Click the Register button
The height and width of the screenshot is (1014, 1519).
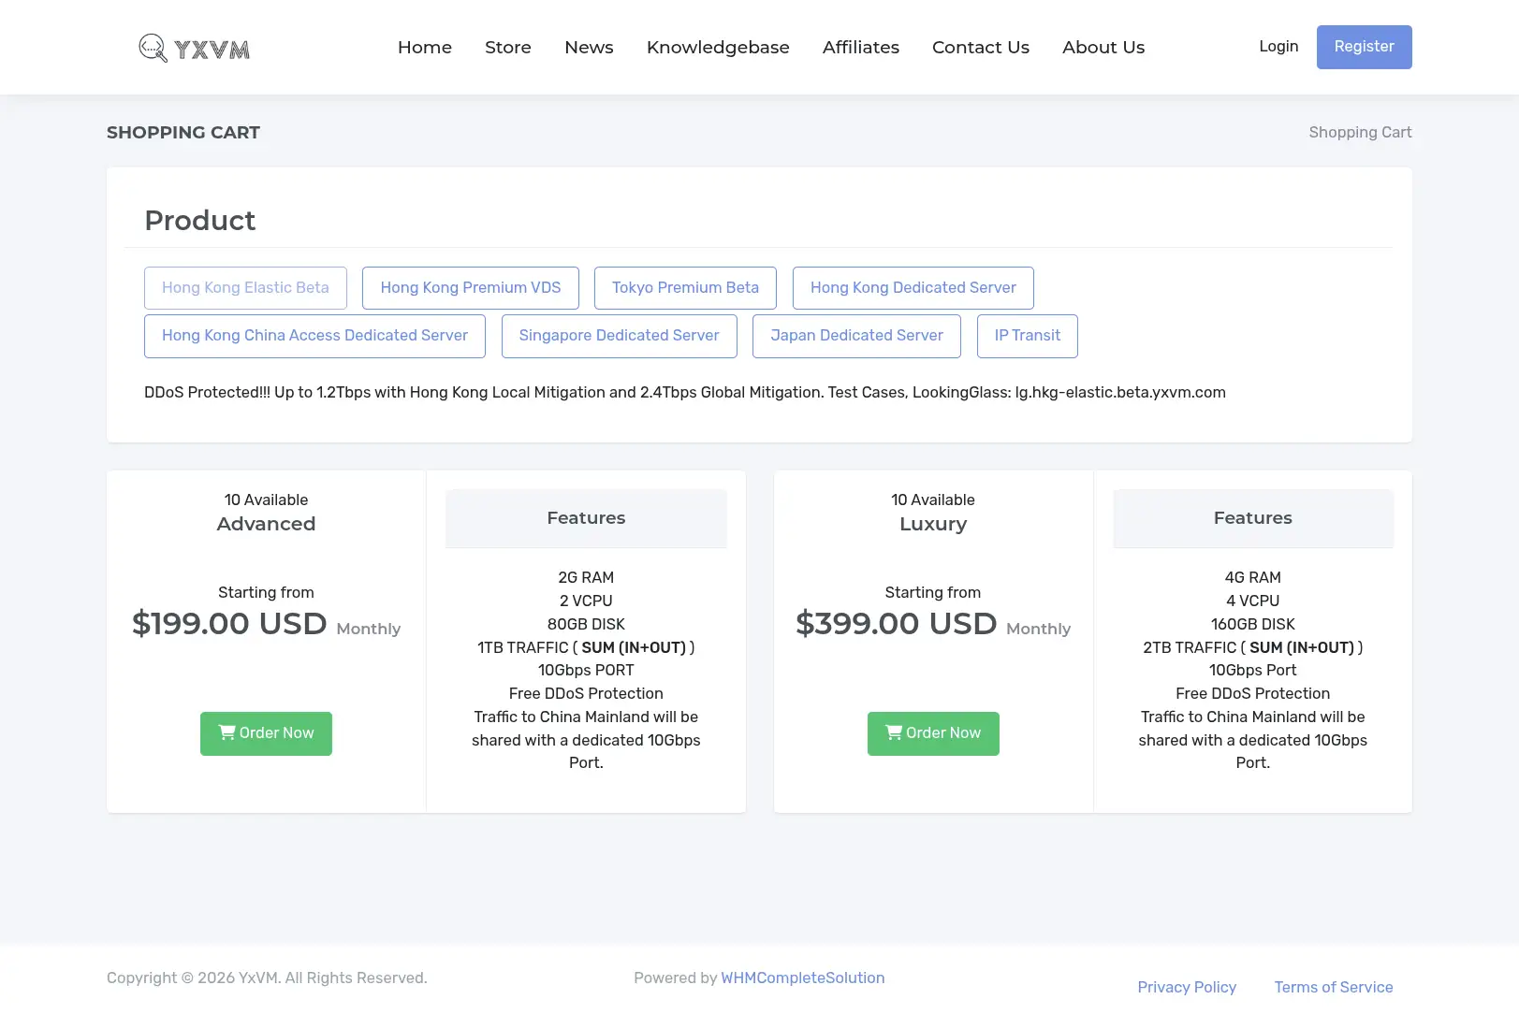[1364, 47]
